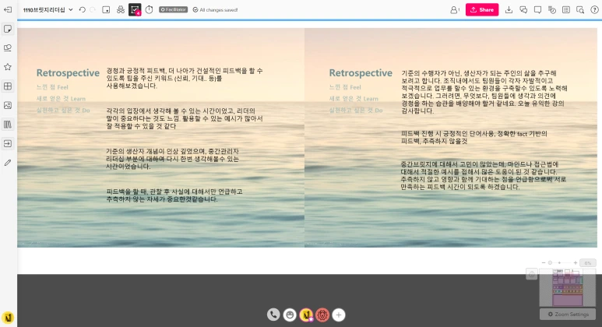Open the icons star tool in sidebar
This screenshot has width=602, height=327.
(x=8, y=67)
